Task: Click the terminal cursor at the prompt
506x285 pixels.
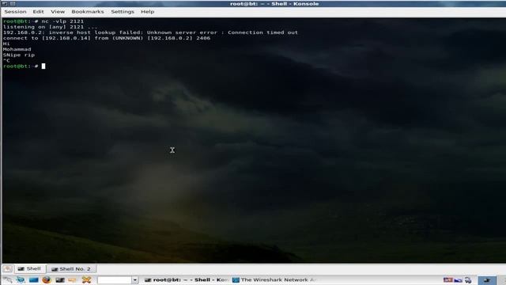Action: pos(43,66)
